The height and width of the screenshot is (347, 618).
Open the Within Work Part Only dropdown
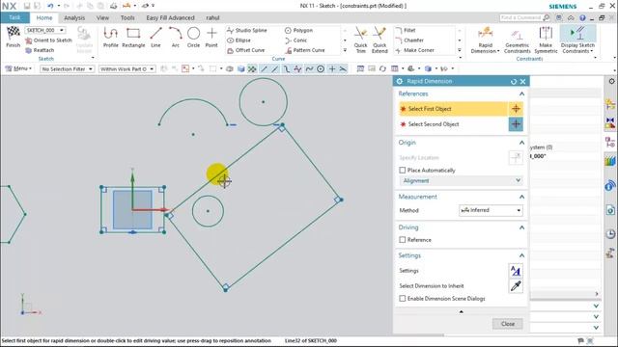point(126,68)
